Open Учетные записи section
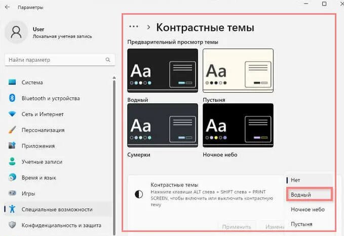The width and height of the screenshot is (344, 236). coord(58,162)
